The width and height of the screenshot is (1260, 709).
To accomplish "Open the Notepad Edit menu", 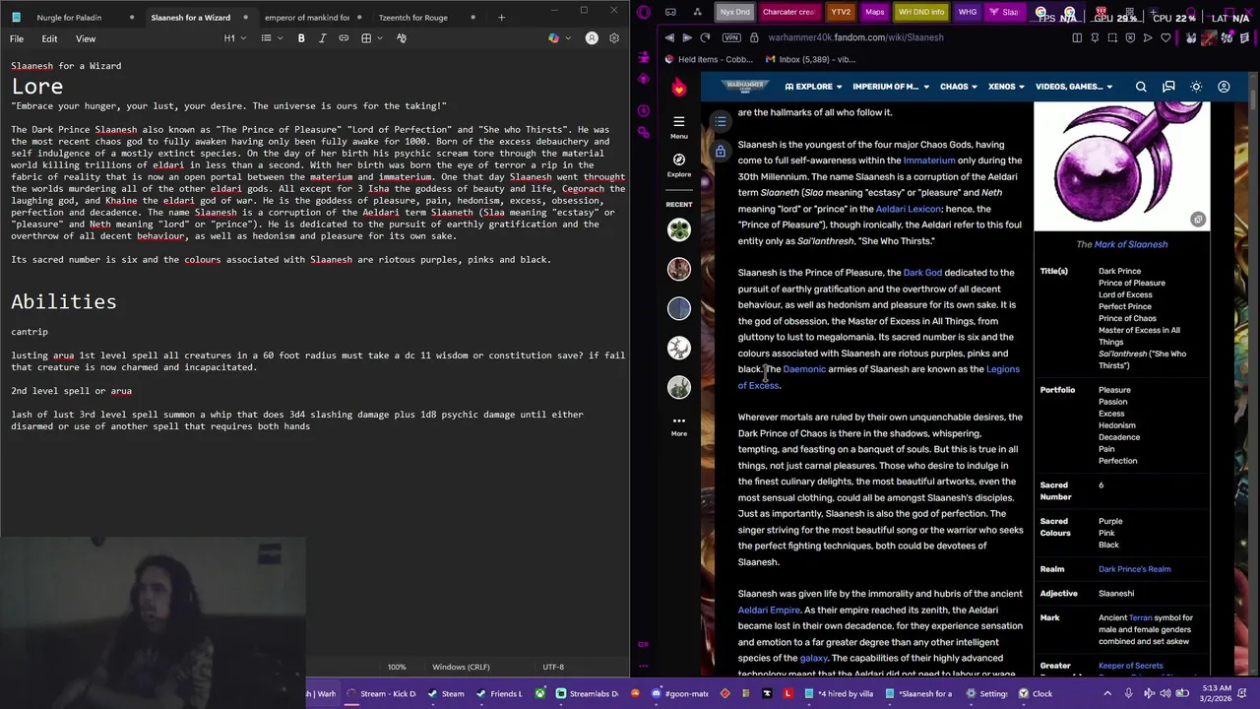I will [49, 38].
